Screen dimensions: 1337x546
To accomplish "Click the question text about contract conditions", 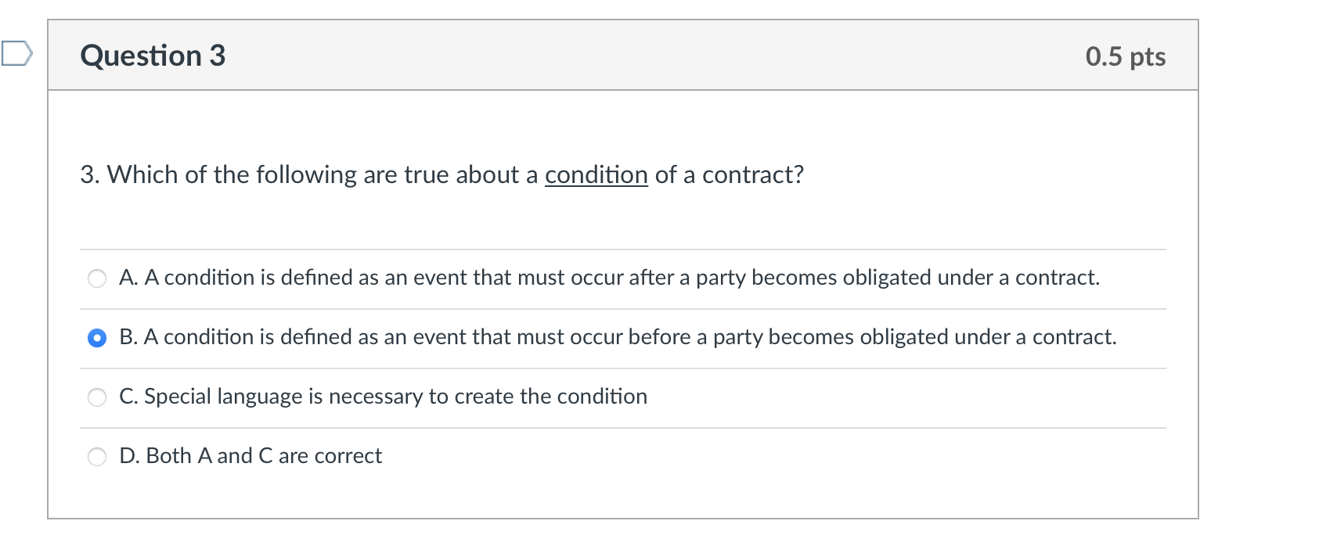I will click(x=441, y=175).
